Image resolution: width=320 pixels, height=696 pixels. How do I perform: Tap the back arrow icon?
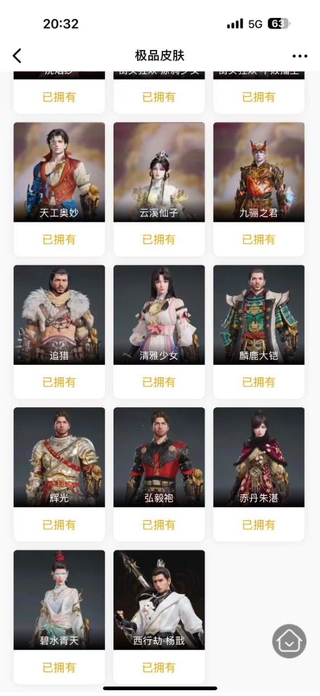[17, 55]
